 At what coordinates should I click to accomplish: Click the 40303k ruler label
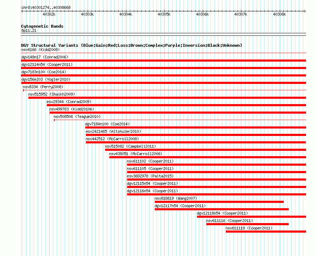(87, 14)
